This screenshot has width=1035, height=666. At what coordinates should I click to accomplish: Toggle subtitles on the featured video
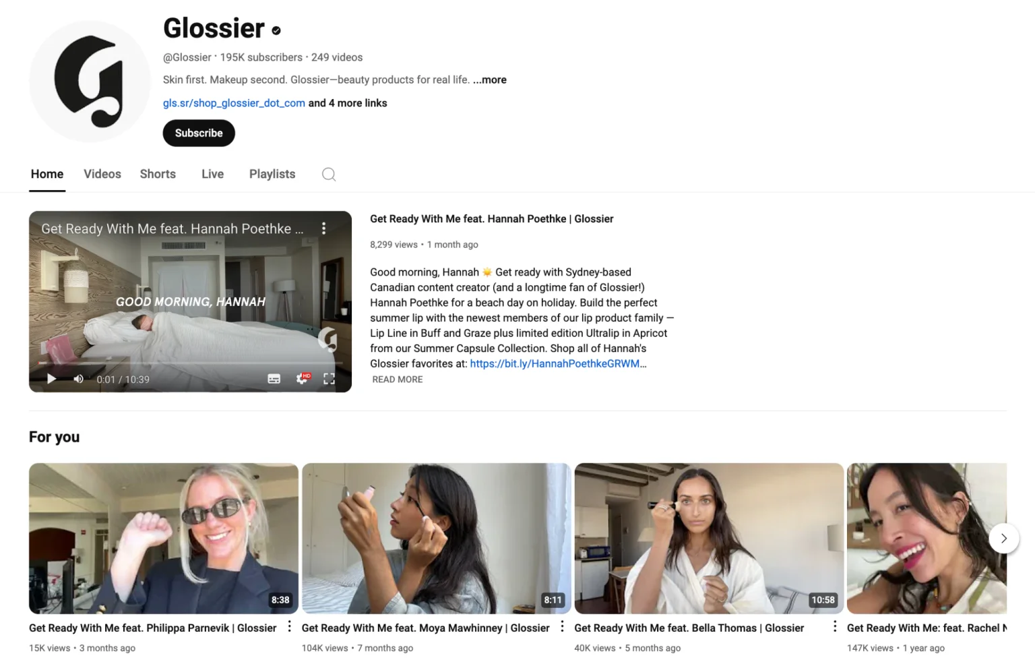274,379
